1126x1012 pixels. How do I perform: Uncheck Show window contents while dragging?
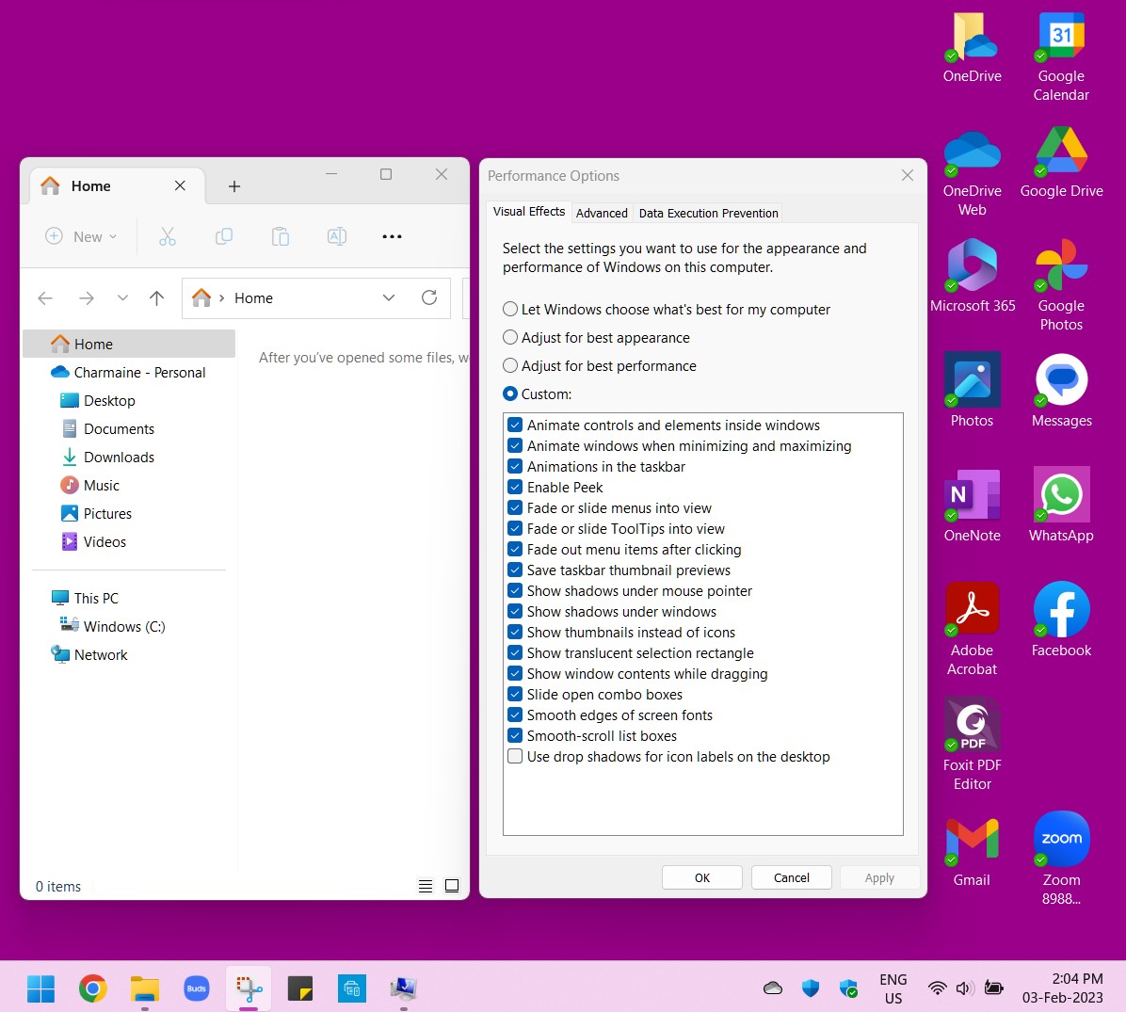tap(515, 674)
